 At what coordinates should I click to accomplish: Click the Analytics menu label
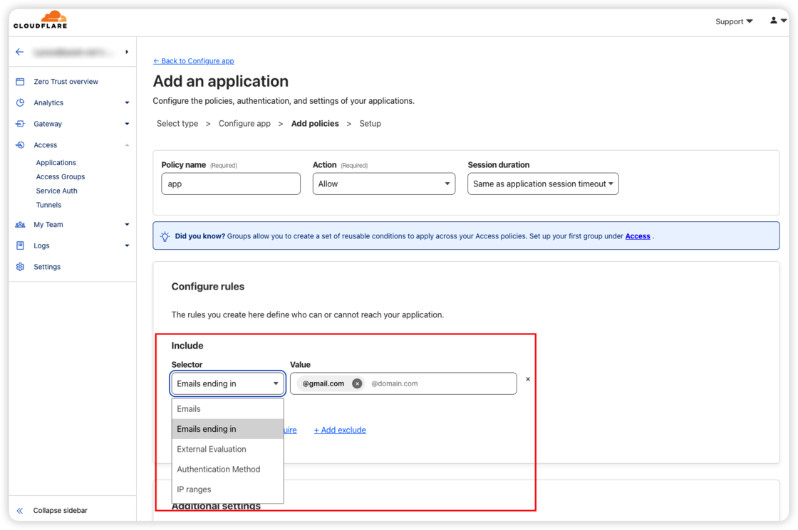click(48, 102)
